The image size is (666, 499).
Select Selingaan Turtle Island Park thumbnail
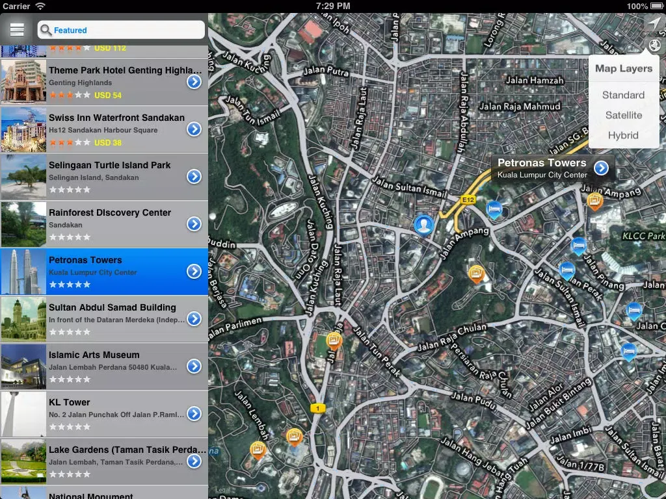coord(23,177)
